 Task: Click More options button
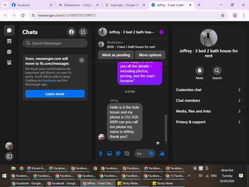coord(150,55)
